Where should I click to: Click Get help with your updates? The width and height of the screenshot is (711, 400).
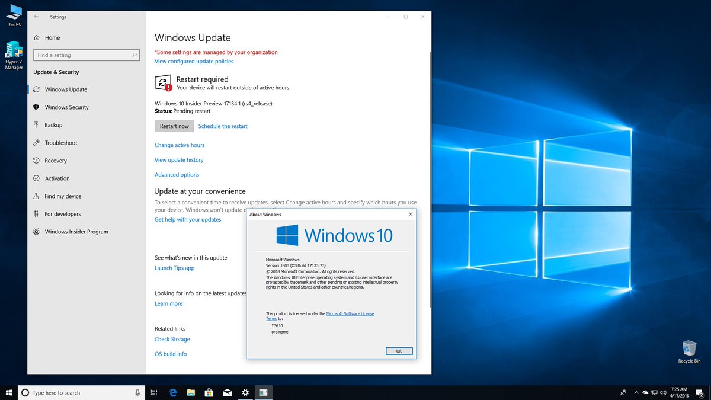188,220
